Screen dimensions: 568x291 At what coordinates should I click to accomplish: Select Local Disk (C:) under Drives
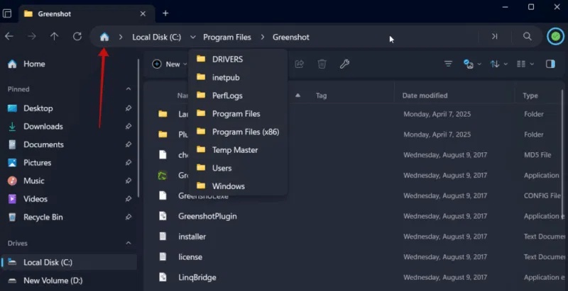click(x=69, y=262)
